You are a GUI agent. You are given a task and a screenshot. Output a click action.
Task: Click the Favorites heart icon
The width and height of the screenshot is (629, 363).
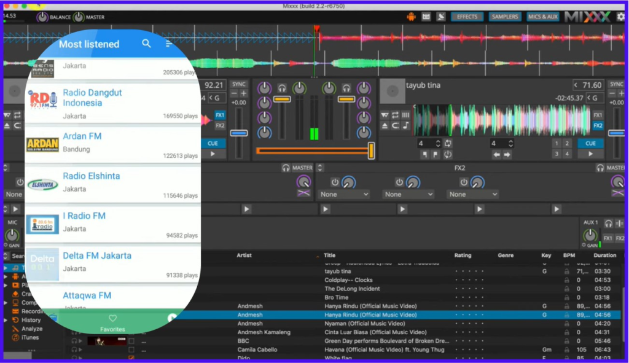tap(112, 318)
